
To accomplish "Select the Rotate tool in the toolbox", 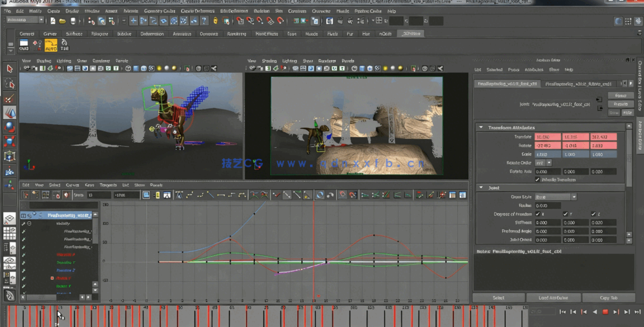I will (x=10, y=127).
